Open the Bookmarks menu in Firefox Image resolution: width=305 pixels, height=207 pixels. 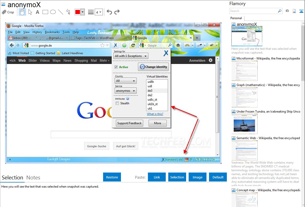click(x=52, y=32)
